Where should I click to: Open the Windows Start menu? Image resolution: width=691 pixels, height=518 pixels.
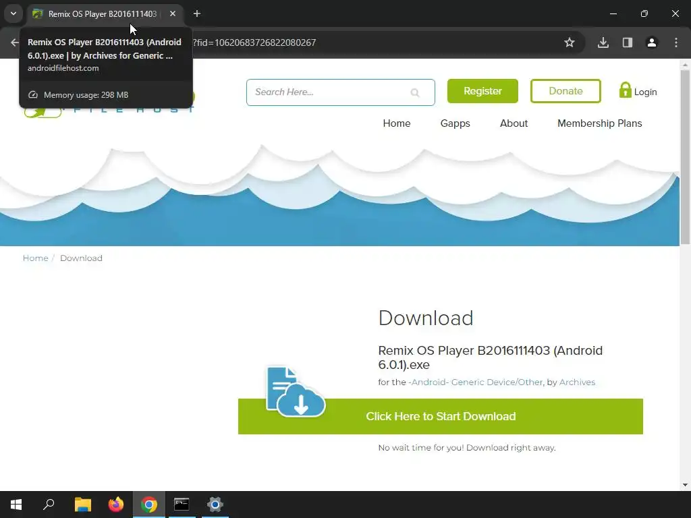[16, 505]
